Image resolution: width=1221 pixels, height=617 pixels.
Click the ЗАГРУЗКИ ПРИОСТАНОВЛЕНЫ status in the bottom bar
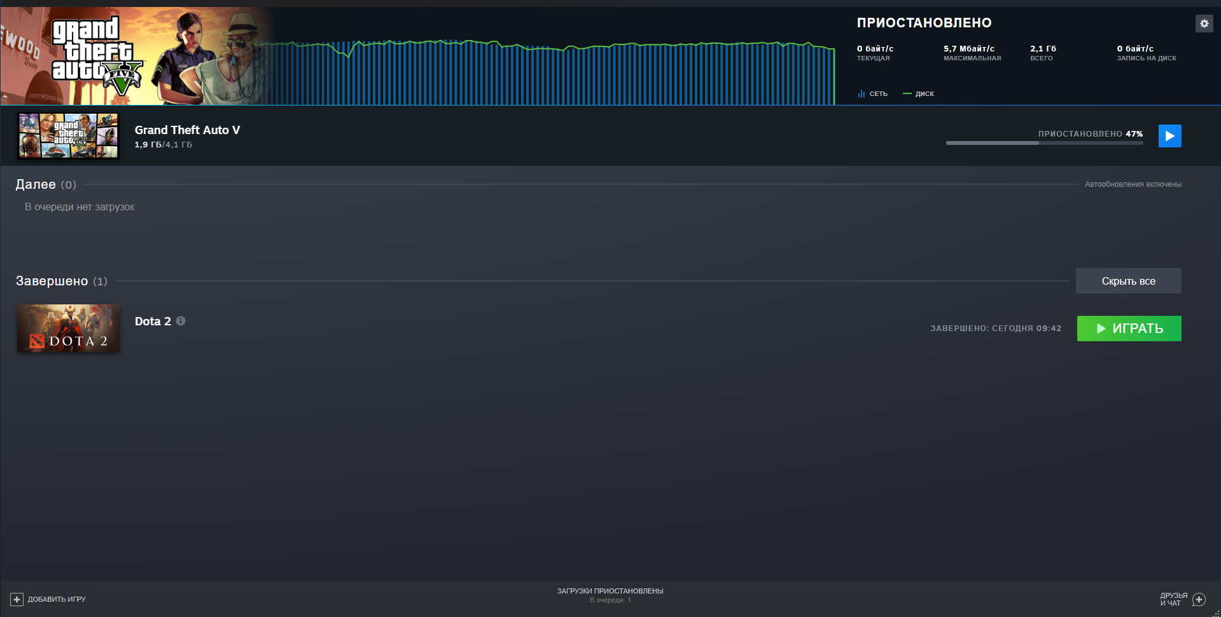click(x=610, y=591)
